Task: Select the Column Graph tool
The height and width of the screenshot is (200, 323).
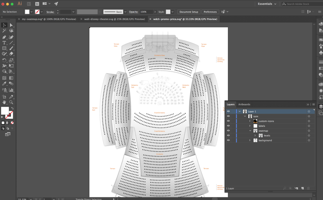Action: tap(11, 90)
